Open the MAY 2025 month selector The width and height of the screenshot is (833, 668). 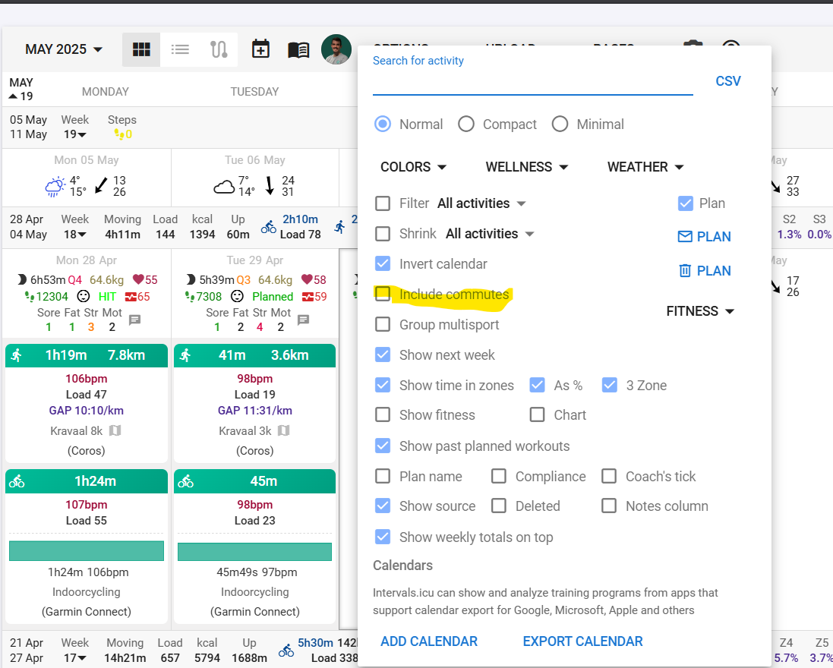pyautogui.click(x=64, y=49)
